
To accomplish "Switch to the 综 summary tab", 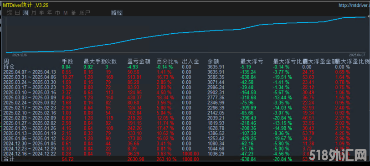I will click(x=10, y=13).
